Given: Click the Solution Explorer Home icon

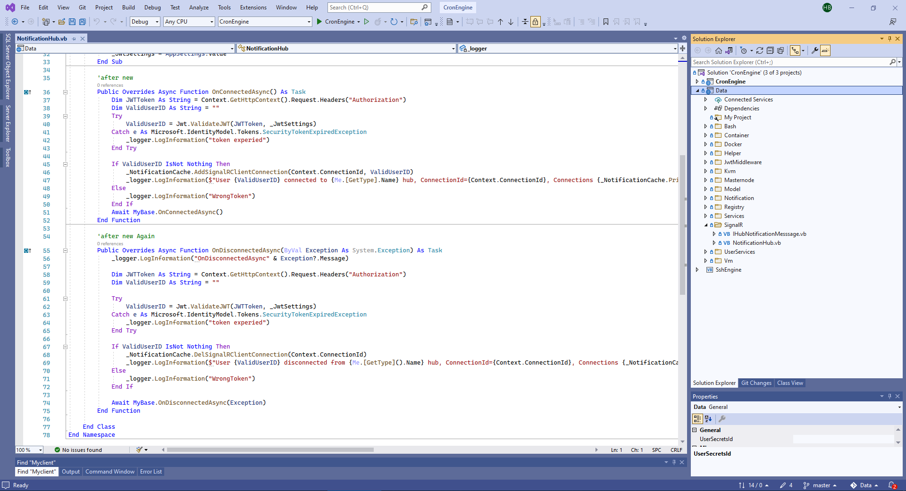Looking at the screenshot, I should tap(718, 50).
